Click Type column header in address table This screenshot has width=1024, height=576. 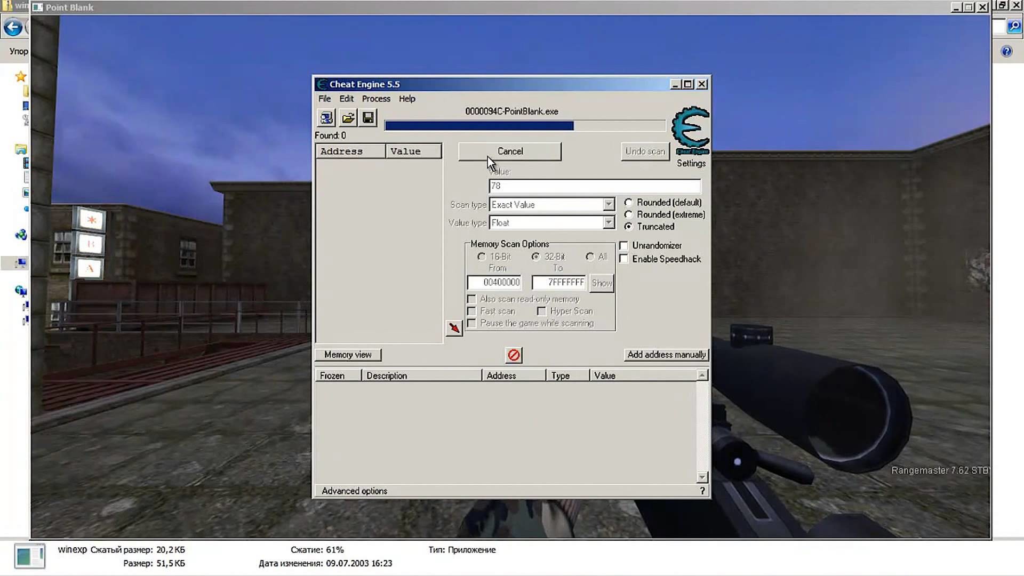568,375
